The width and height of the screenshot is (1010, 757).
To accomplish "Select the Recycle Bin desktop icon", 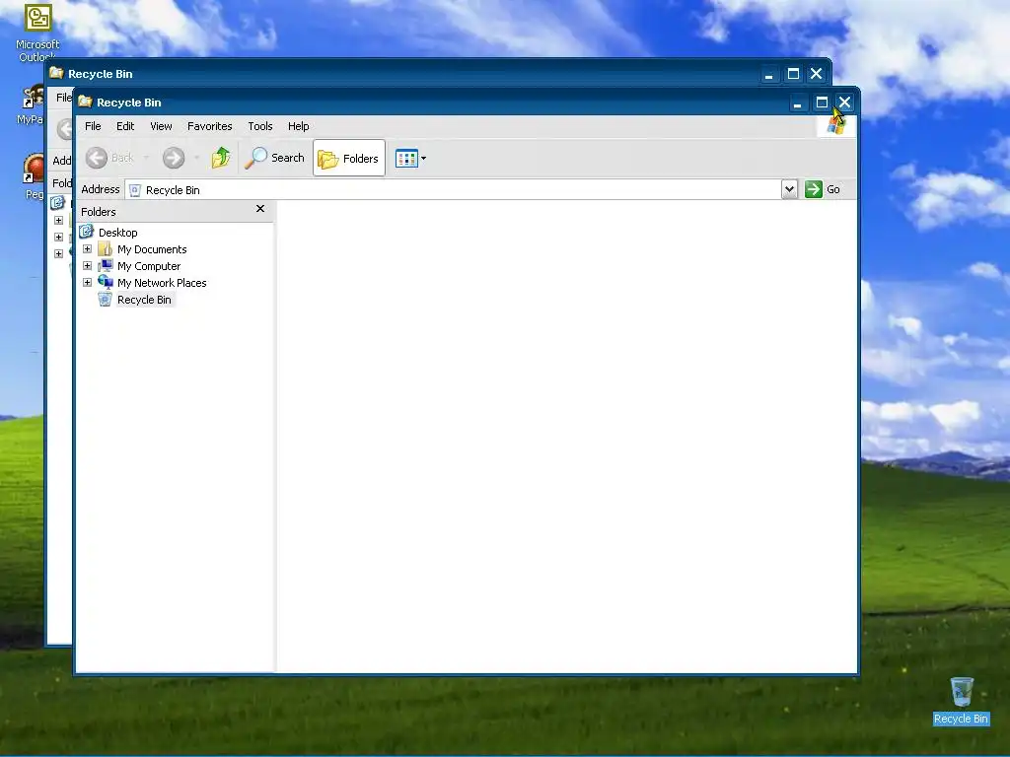I will point(961,702).
